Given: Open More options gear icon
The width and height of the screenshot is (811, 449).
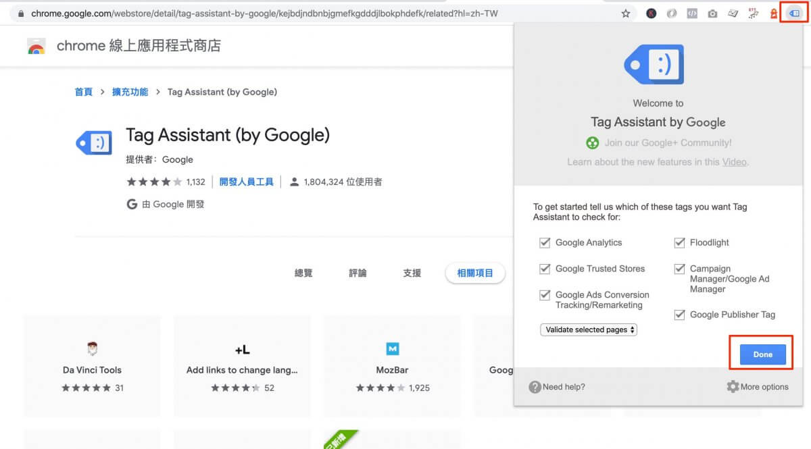Looking at the screenshot, I should pyautogui.click(x=733, y=387).
